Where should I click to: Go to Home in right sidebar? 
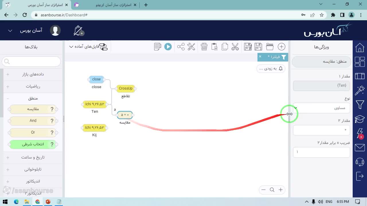[360, 48]
